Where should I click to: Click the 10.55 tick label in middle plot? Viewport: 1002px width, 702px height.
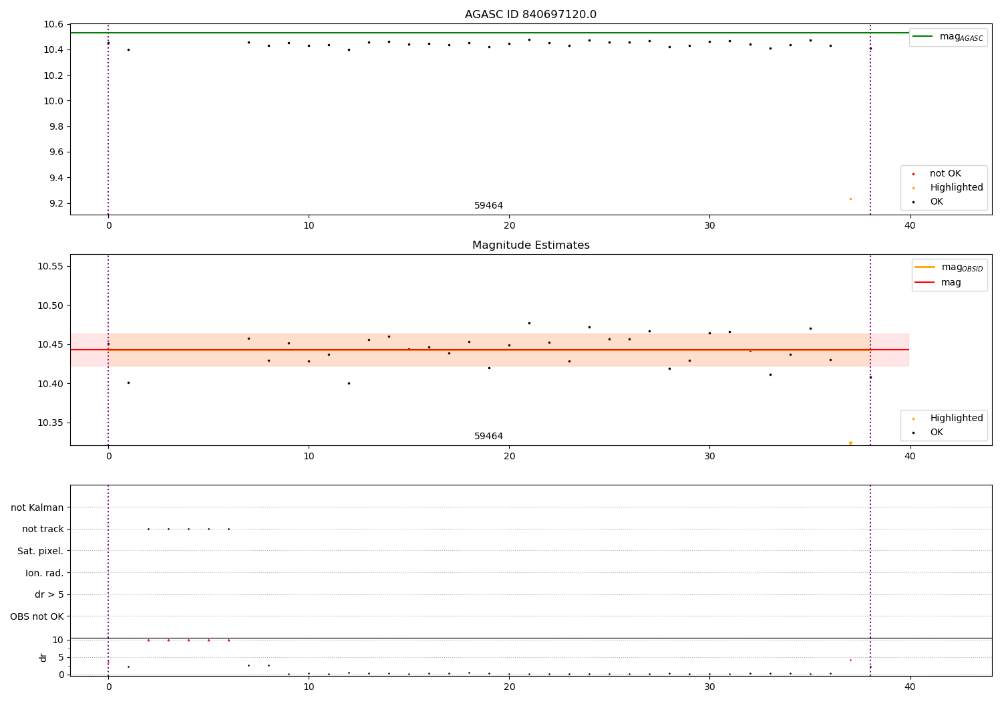click(50, 266)
